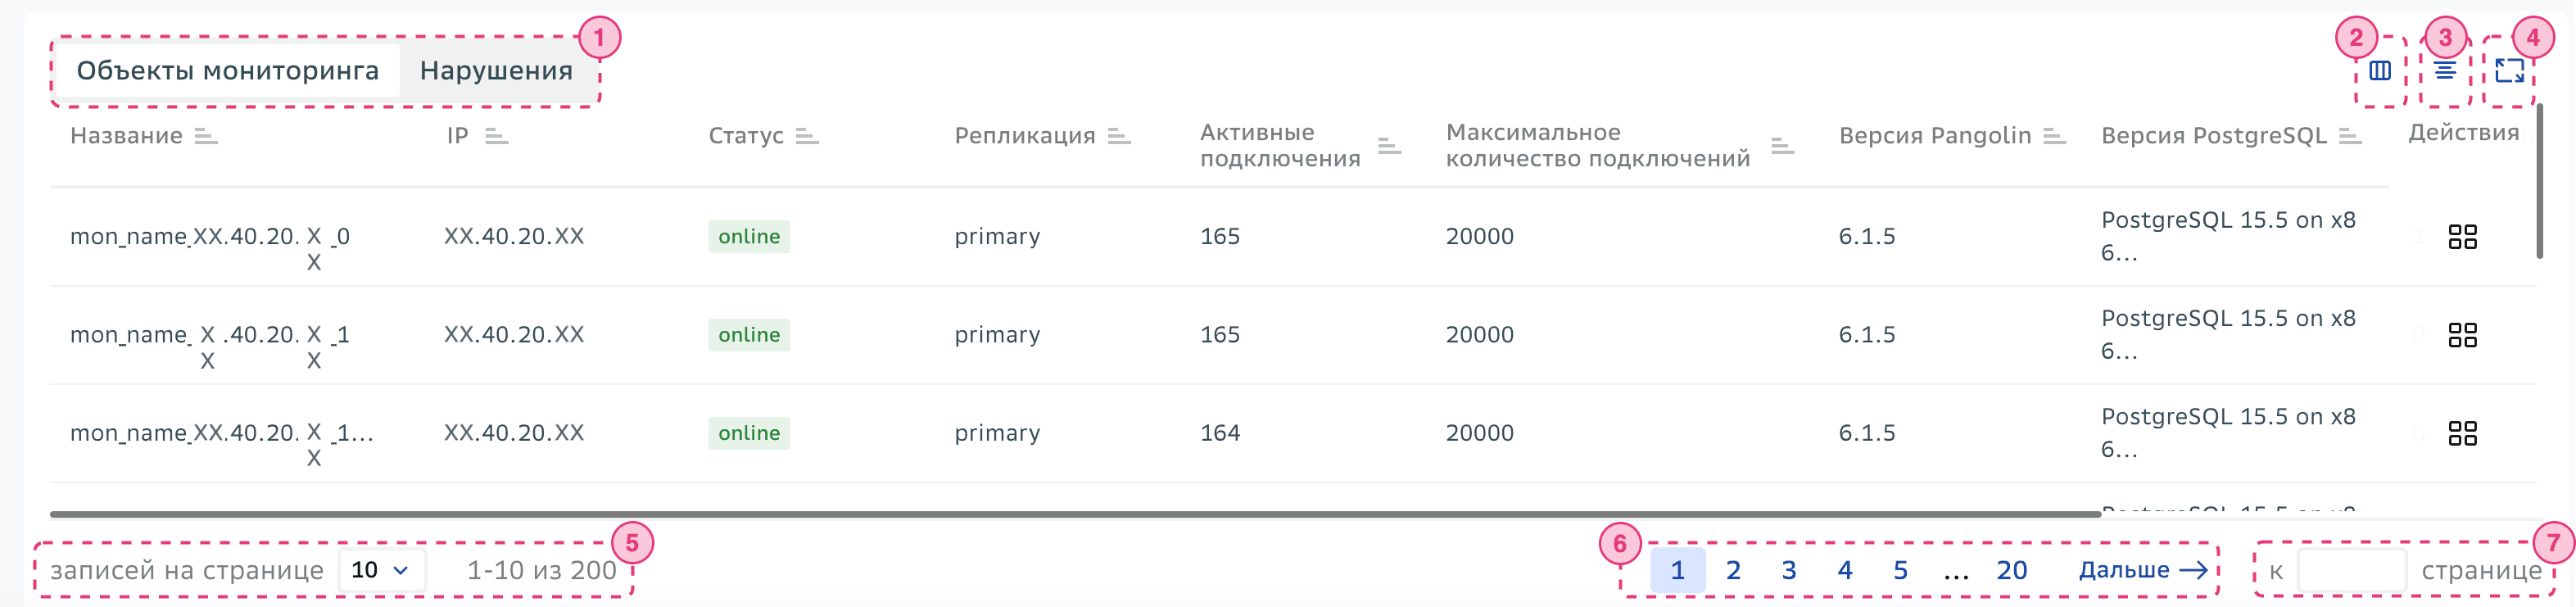The image size is (2576, 607).
Task: Sort the table by Статус column
Action: pyautogui.click(x=806, y=135)
